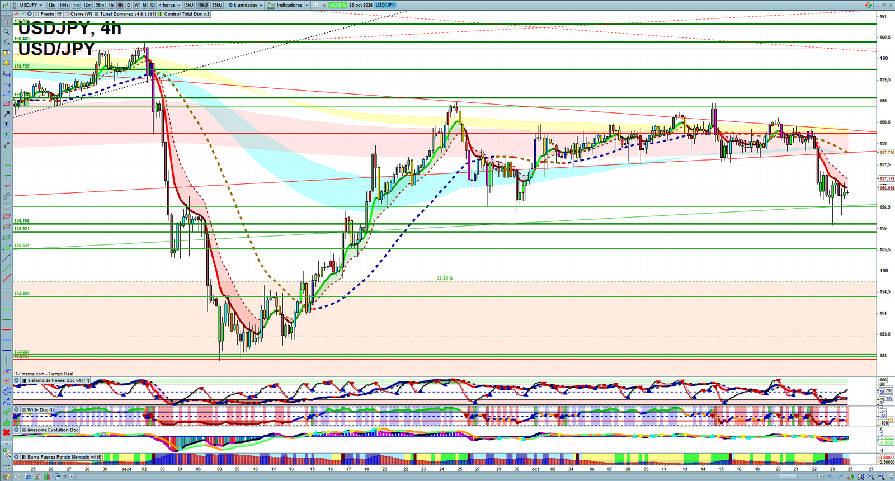This screenshot has width=895, height=481.
Task: Click the horizontal scrollbar left arrow
Action: tap(72, 477)
